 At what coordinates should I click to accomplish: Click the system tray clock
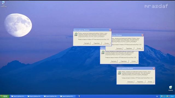(172, 96)
